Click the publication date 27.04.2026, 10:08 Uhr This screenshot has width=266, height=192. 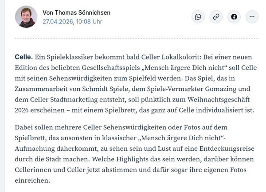pyautogui.click(x=72, y=22)
